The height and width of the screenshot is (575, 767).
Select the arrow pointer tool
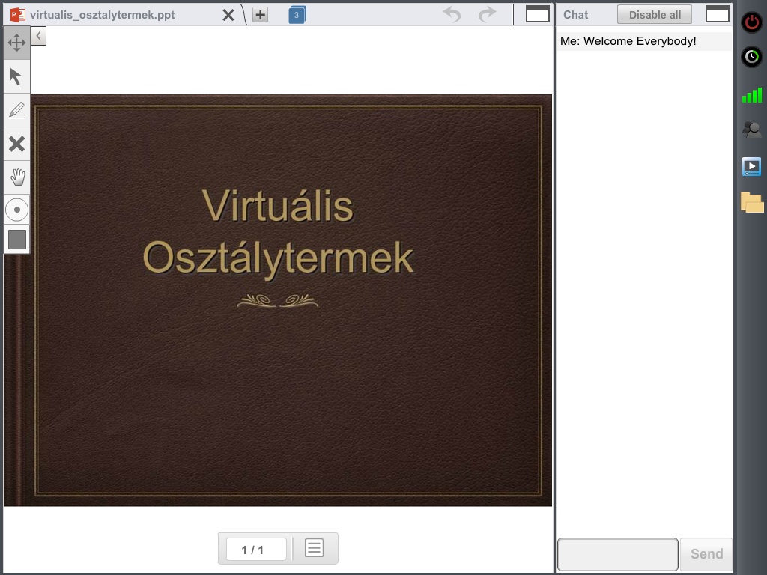[16, 76]
